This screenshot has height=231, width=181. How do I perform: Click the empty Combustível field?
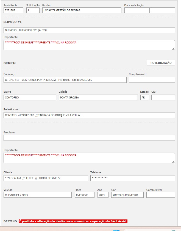[160, 195]
